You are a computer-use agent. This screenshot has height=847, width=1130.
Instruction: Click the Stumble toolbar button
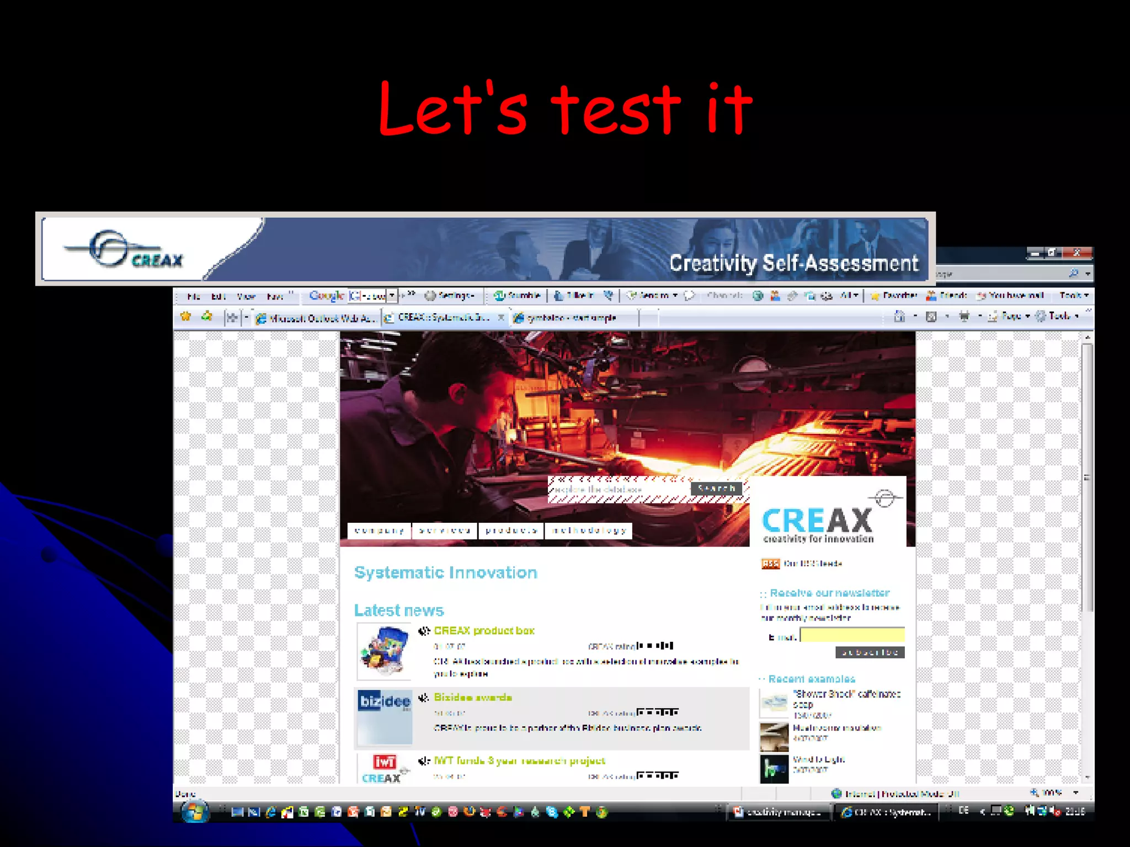pyautogui.click(x=516, y=296)
